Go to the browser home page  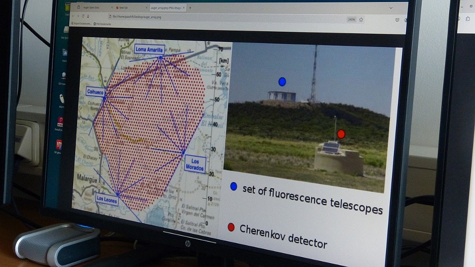pyautogui.click(x=88, y=16)
